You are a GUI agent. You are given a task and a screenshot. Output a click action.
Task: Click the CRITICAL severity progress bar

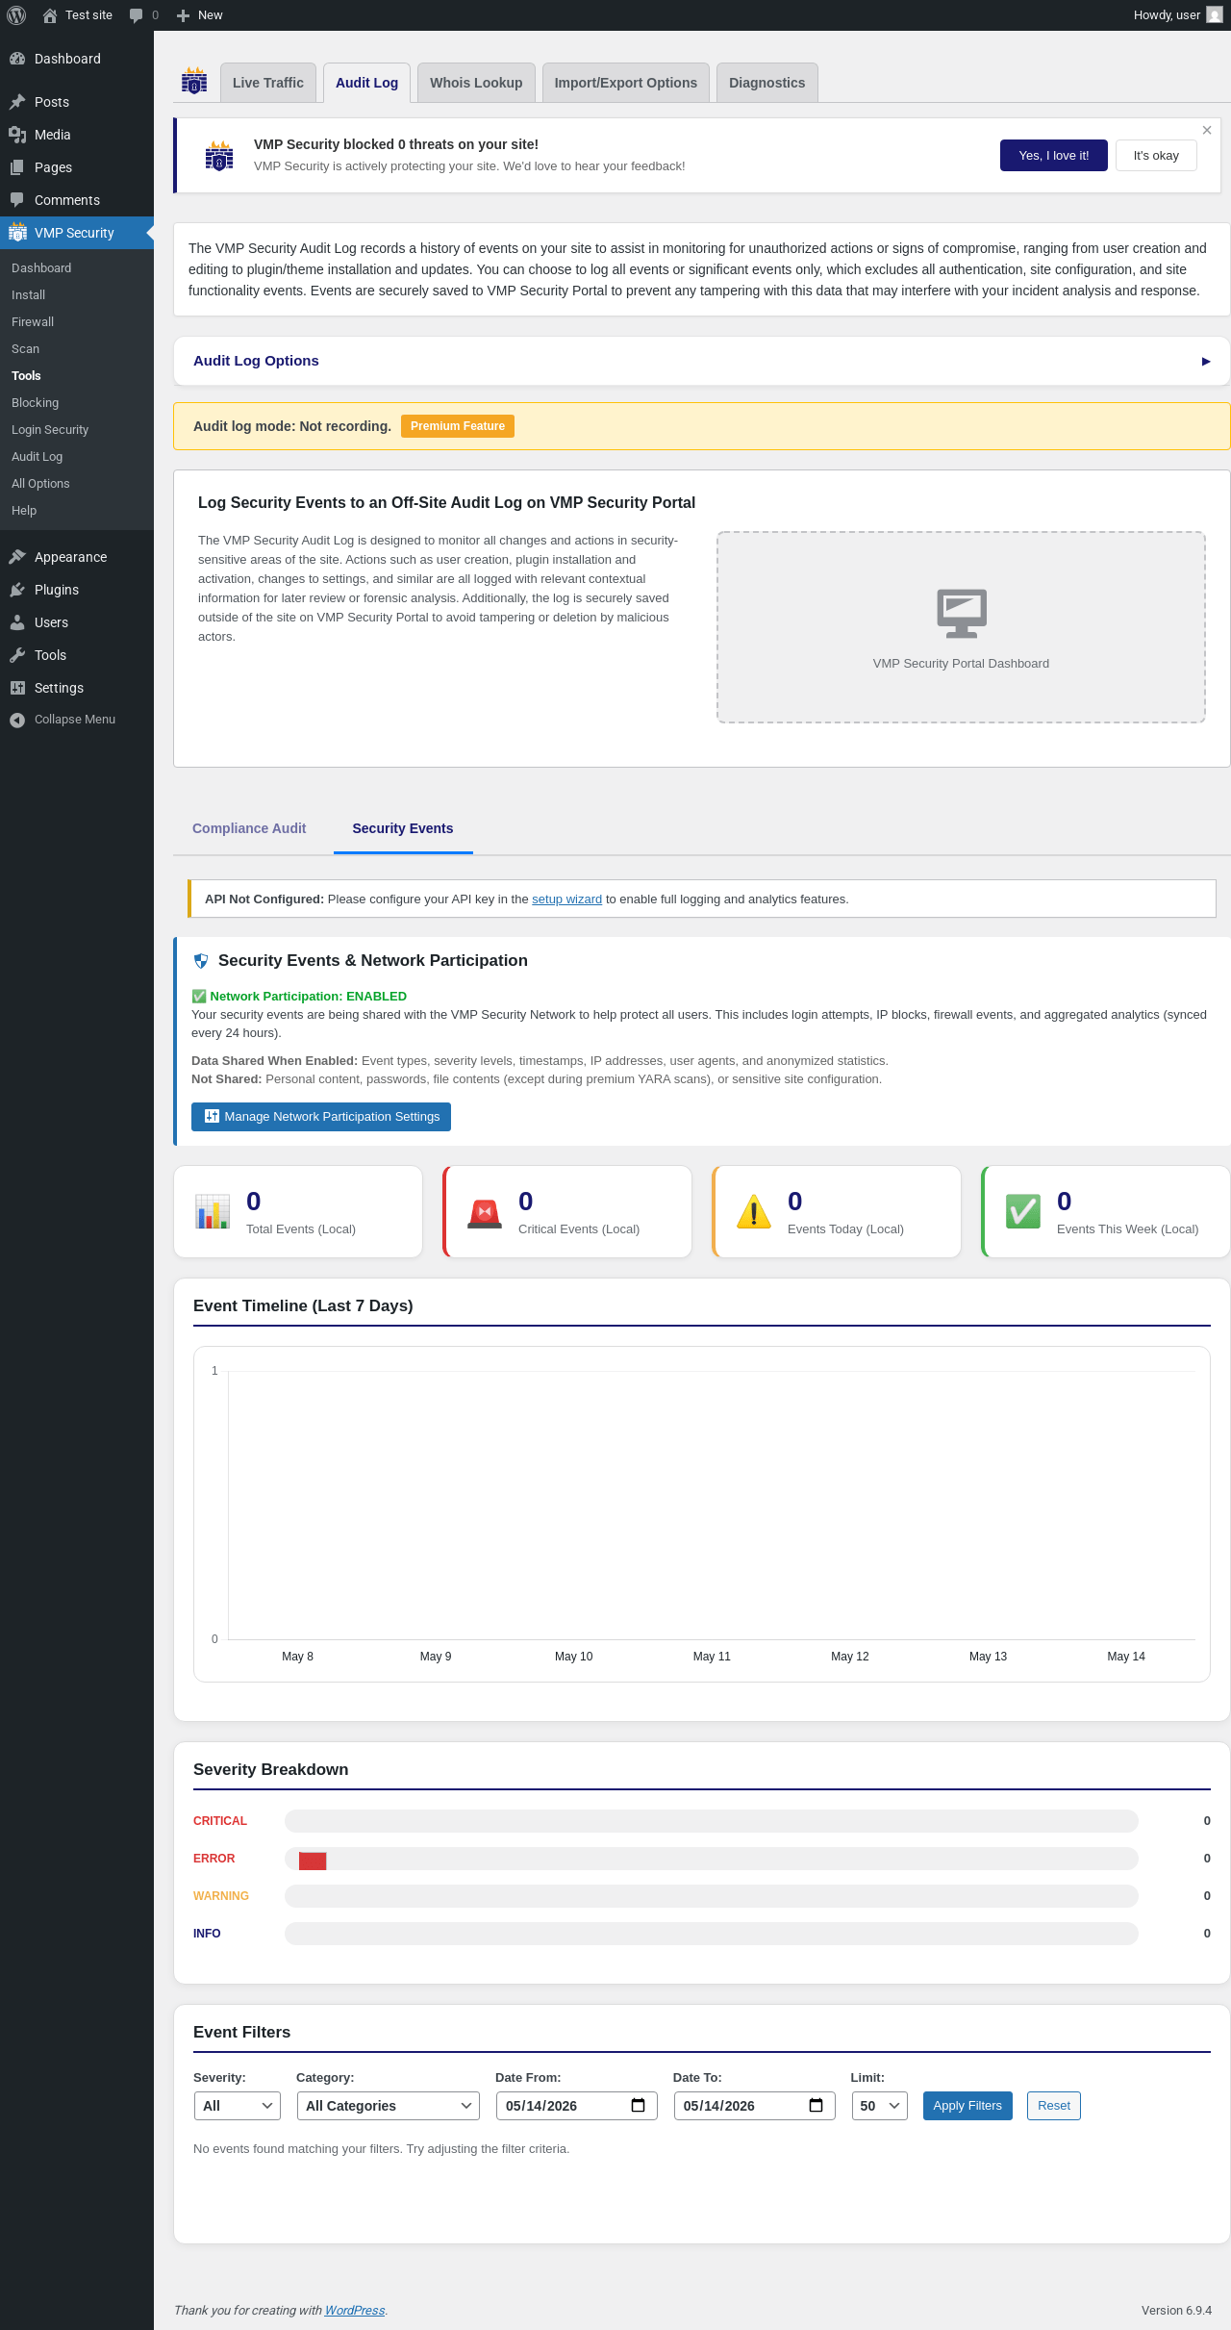tap(712, 1821)
